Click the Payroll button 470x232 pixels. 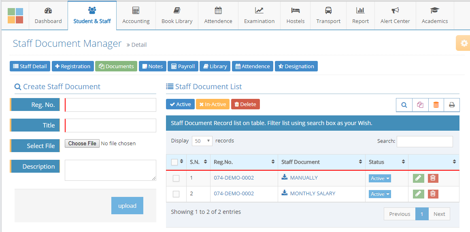(183, 66)
